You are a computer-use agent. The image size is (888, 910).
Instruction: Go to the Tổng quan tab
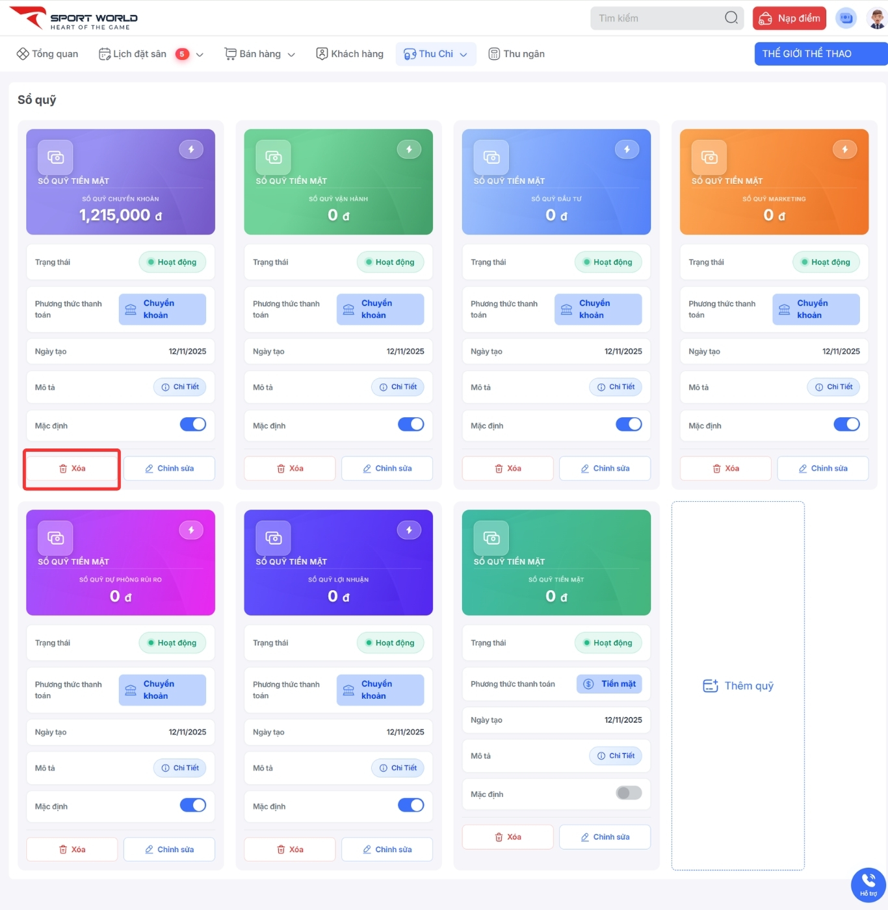47,54
